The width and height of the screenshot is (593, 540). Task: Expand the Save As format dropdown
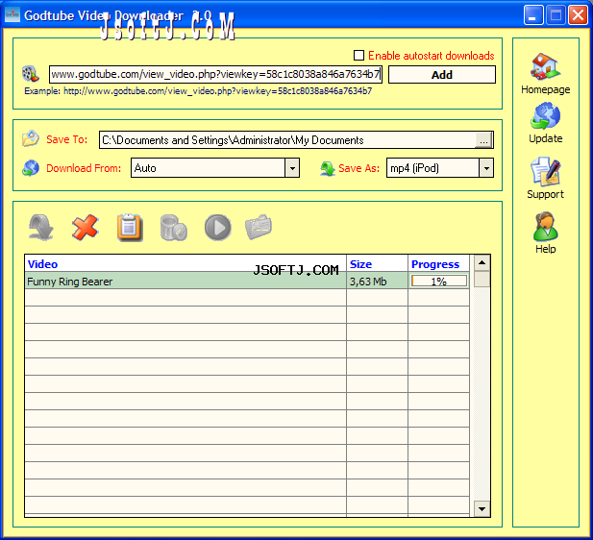pyautogui.click(x=486, y=168)
